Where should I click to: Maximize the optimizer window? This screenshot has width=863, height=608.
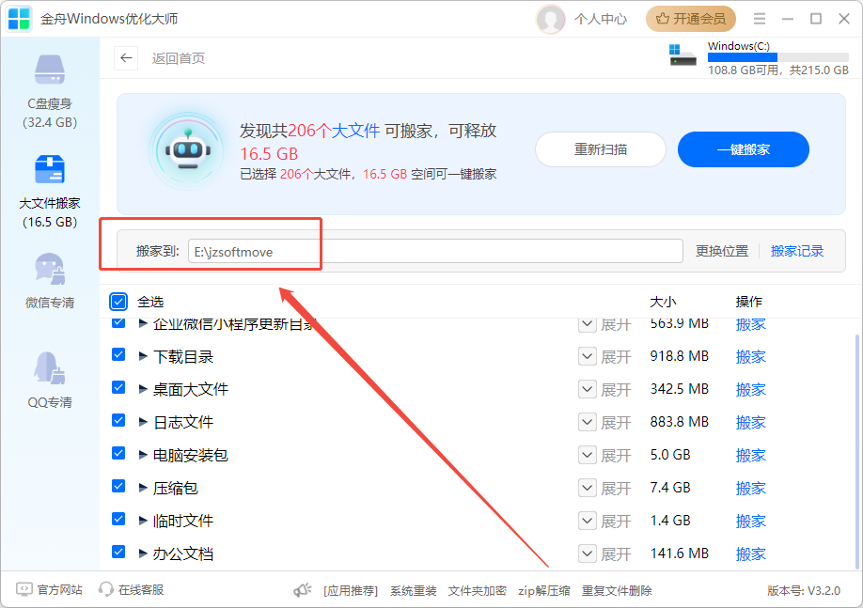[x=816, y=19]
